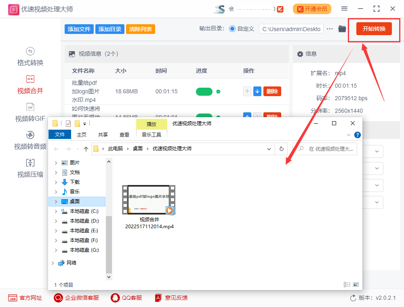The width and height of the screenshot is (404, 307).
Task: Click the grey move-up arrow of first video
Action: tap(247, 91)
